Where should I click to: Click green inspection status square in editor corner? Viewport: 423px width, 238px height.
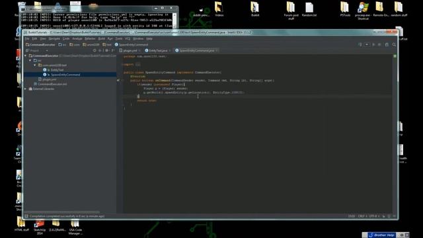coord(395,56)
